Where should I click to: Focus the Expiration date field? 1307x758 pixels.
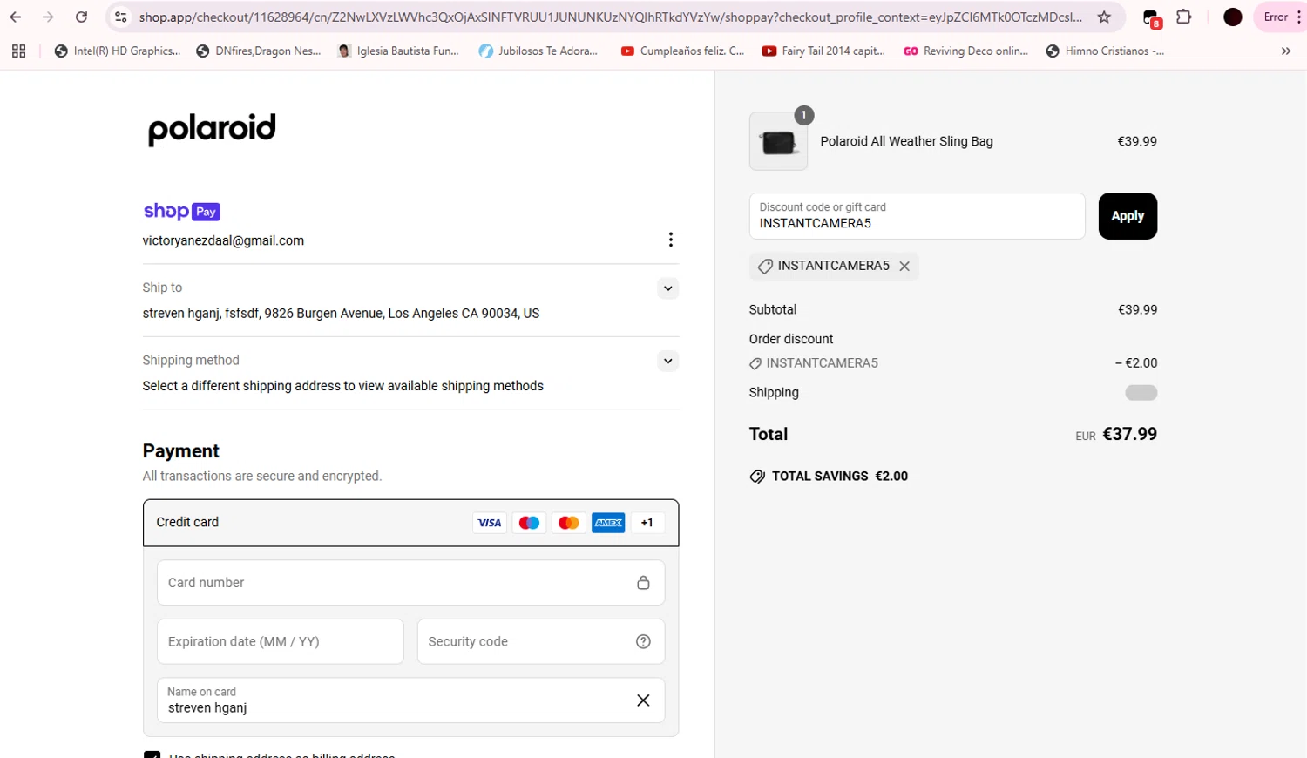pyautogui.click(x=280, y=641)
